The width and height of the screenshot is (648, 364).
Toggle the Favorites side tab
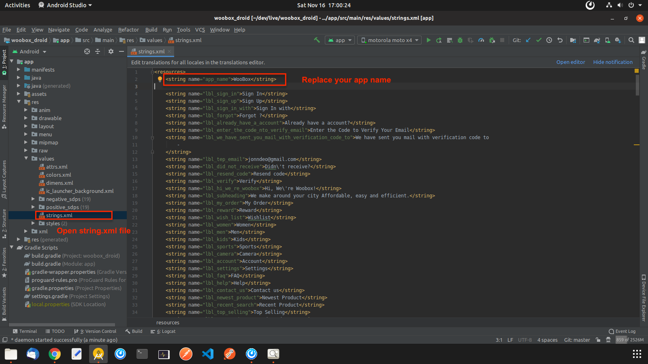(4, 262)
